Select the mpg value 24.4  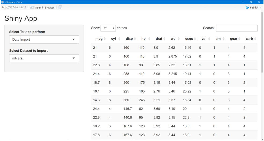(96, 109)
